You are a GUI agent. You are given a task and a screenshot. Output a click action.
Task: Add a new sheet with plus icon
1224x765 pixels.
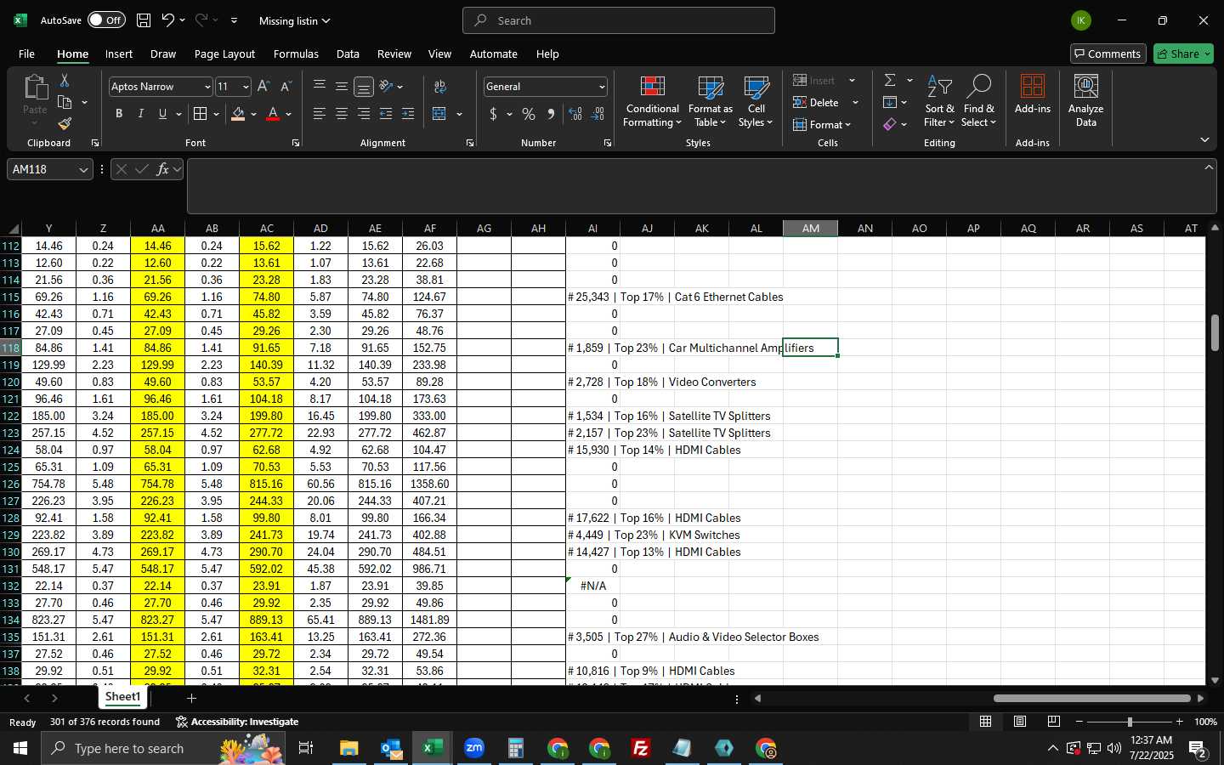click(191, 699)
